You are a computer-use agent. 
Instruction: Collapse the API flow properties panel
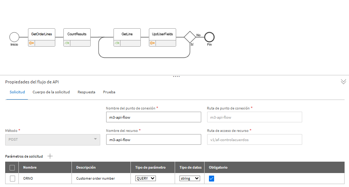(343, 82)
